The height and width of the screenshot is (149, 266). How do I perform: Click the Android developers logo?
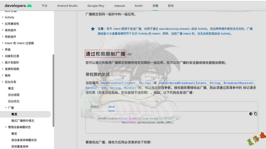(x=18, y=6)
